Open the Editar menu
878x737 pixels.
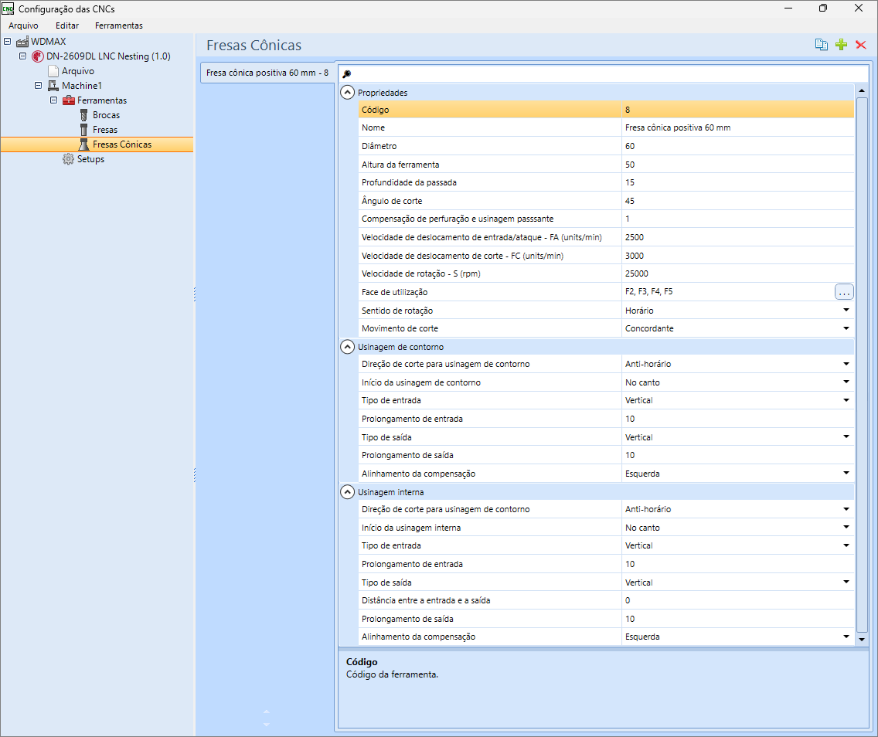pyautogui.click(x=67, y=25)
